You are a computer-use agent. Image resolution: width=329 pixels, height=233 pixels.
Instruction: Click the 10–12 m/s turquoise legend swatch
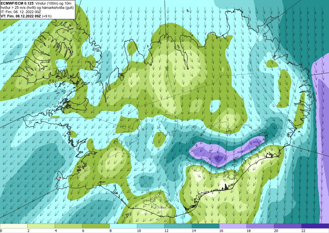pos(151,226)
